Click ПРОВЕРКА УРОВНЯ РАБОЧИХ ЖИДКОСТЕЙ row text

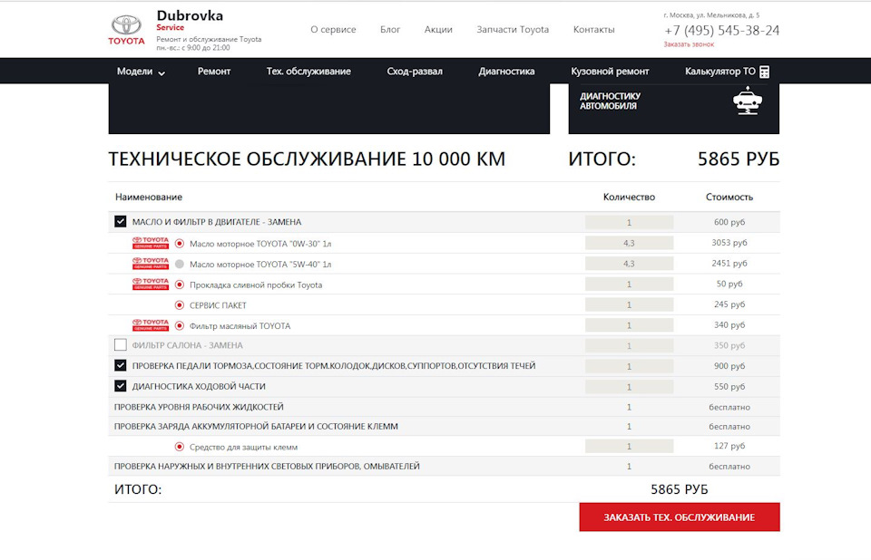tap(199, 407)
